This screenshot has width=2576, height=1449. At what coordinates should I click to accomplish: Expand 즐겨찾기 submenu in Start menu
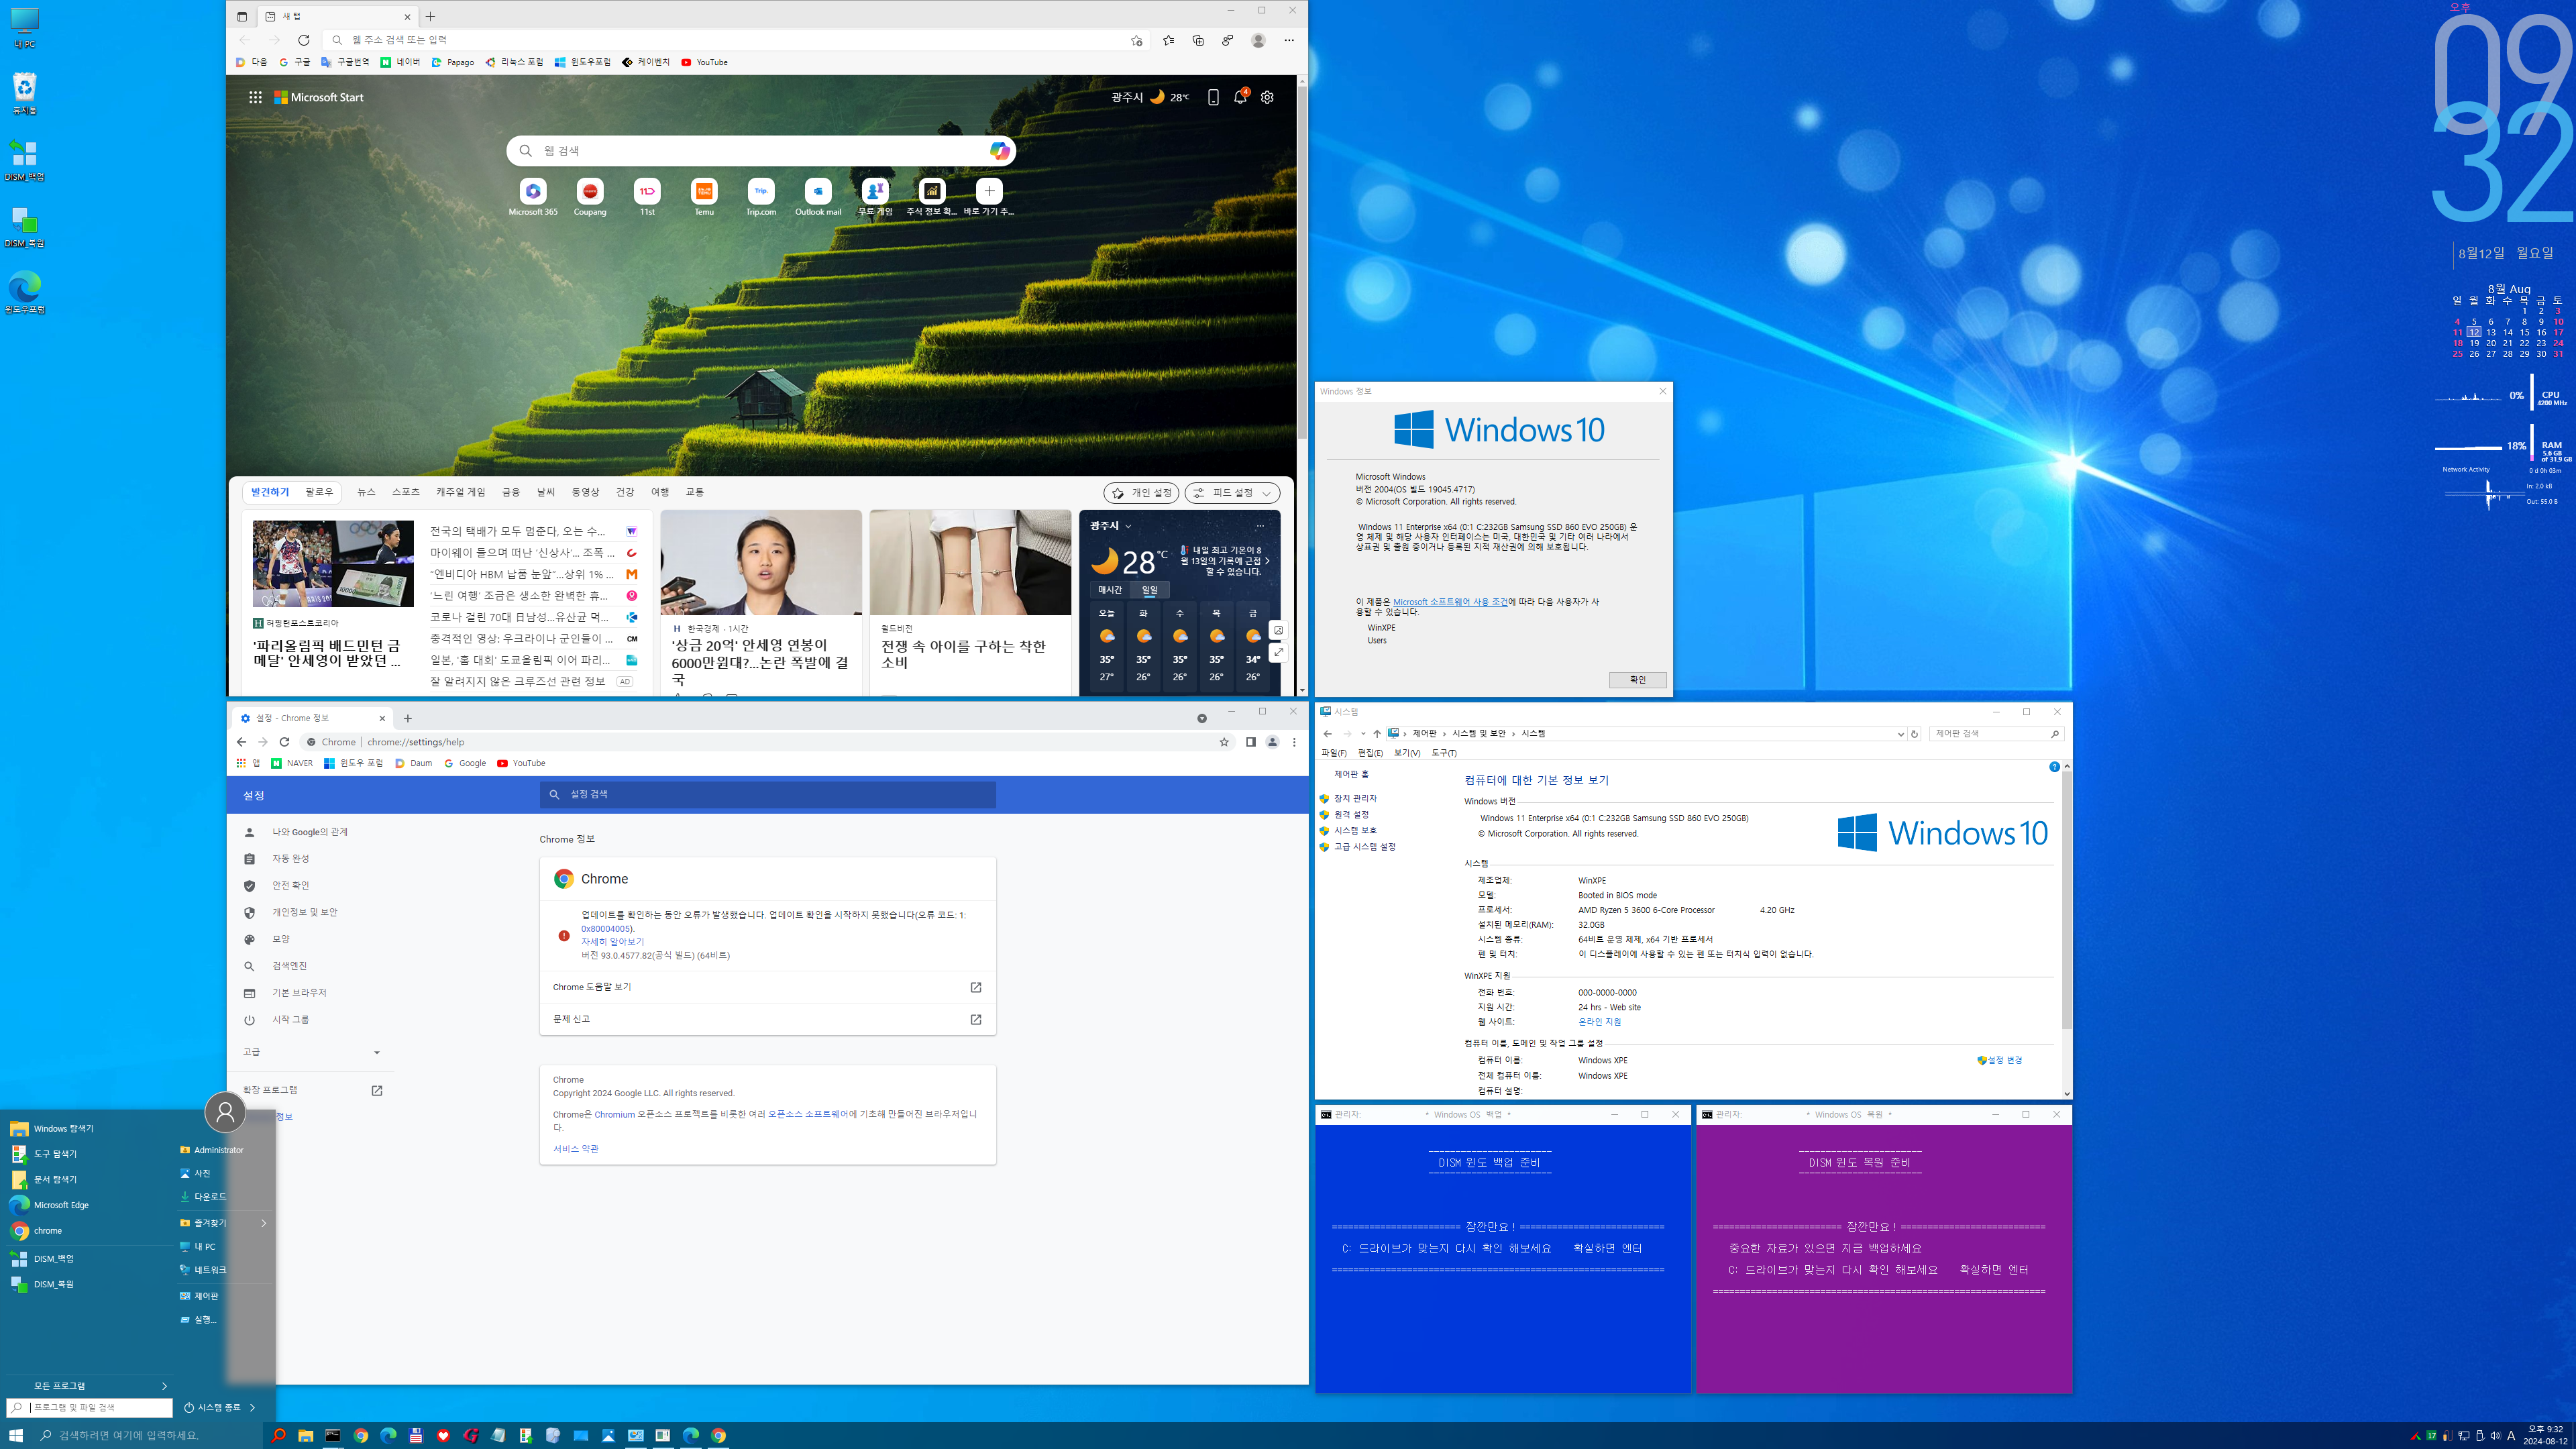(x=224, y=1223)
